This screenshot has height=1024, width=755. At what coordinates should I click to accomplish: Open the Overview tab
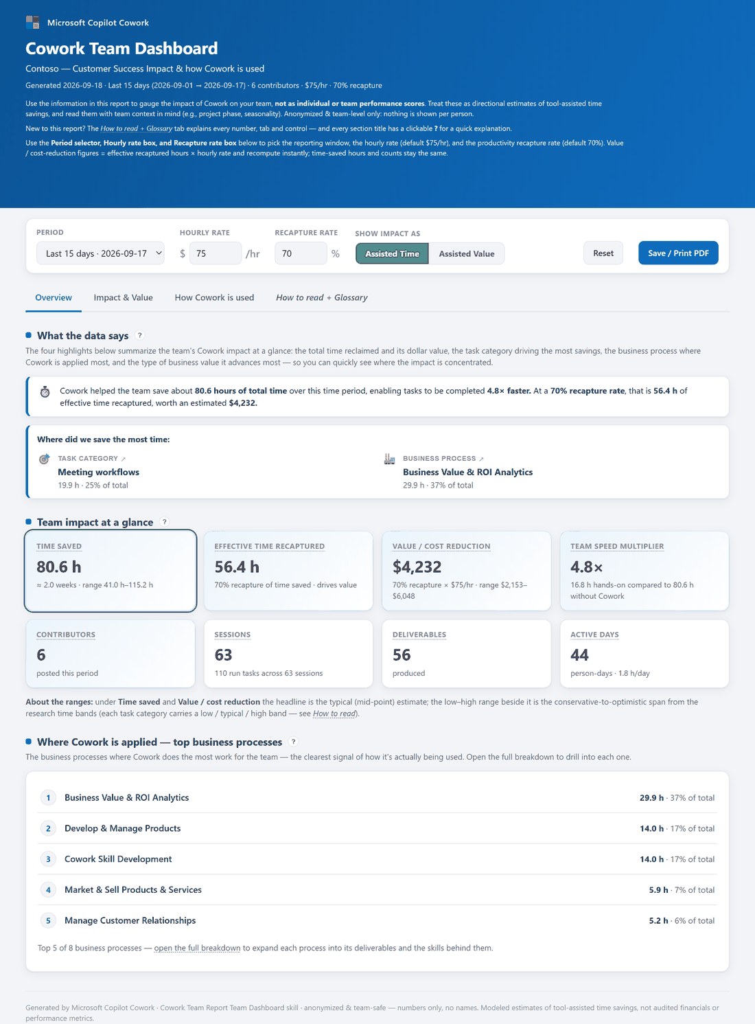(54, 297)
